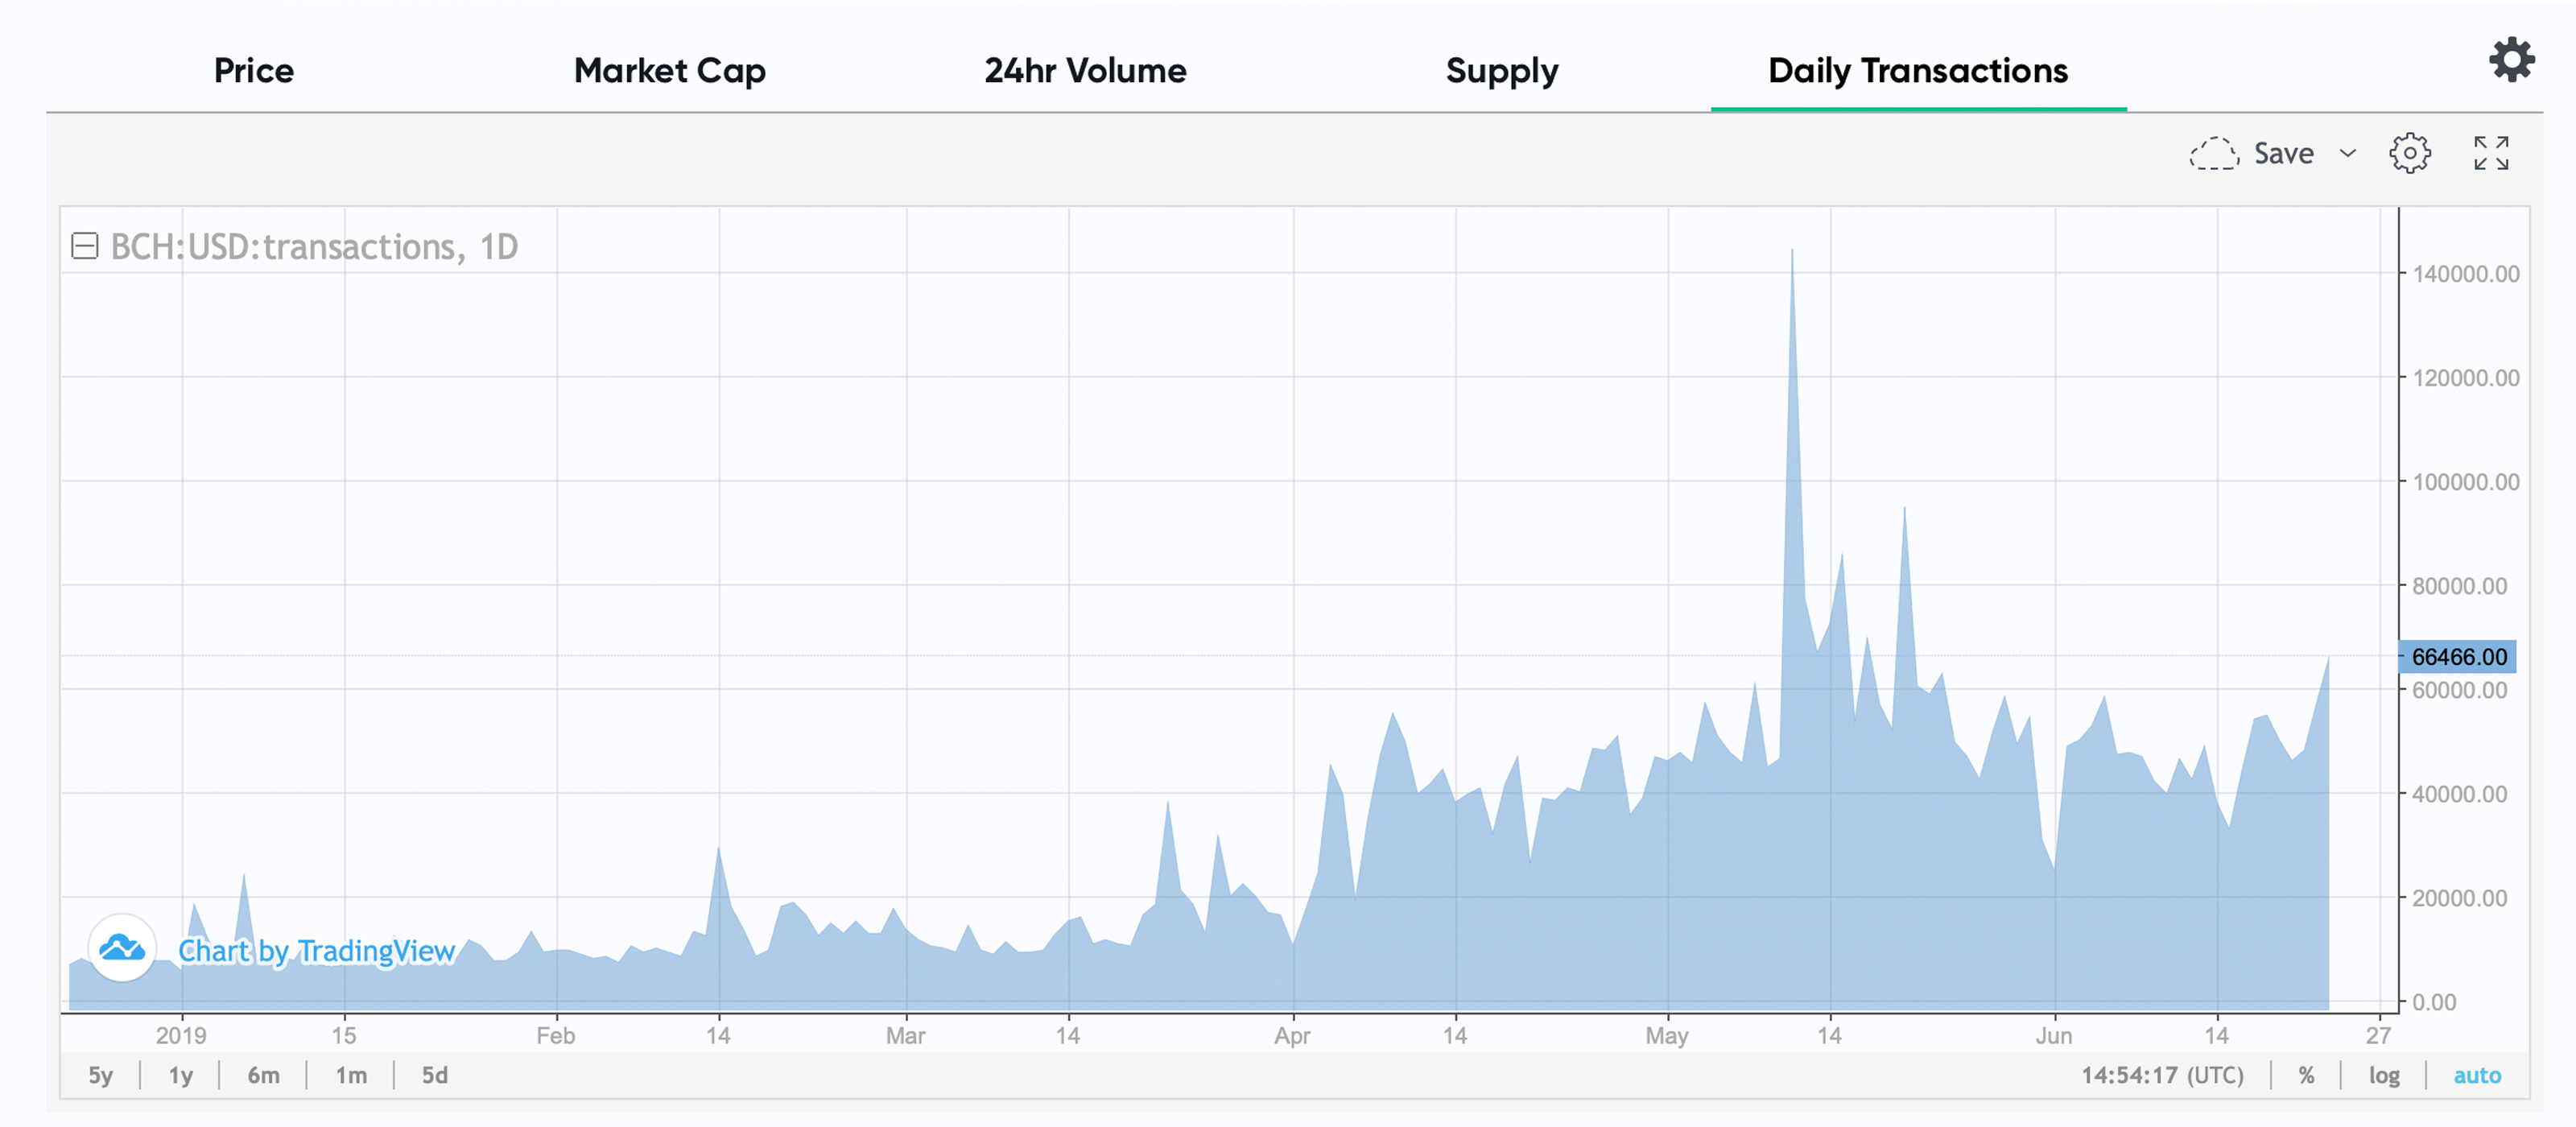
Task: Click the Jun date axis label
Action: 2053,1035
